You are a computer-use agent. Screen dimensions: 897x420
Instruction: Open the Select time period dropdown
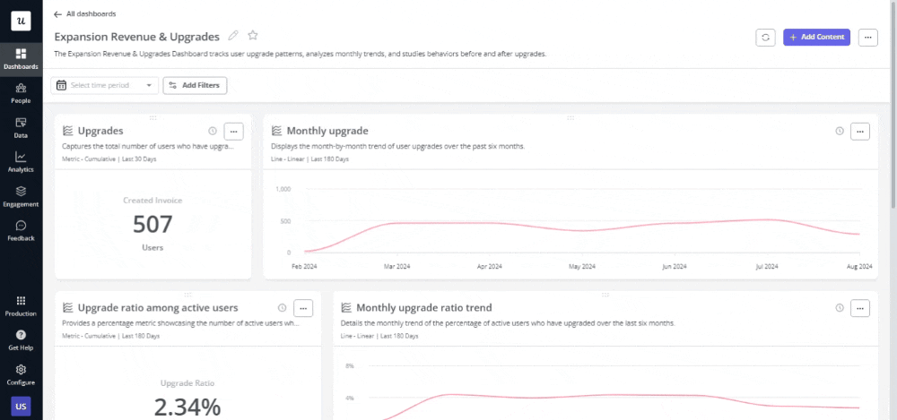(106, 85)
